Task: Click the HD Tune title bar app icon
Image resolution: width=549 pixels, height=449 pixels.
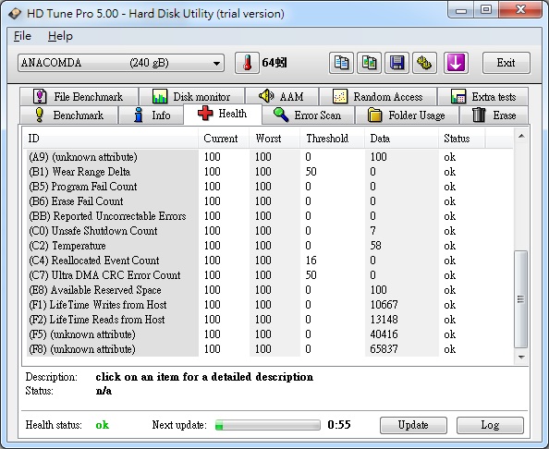Action: coord(15,14)
